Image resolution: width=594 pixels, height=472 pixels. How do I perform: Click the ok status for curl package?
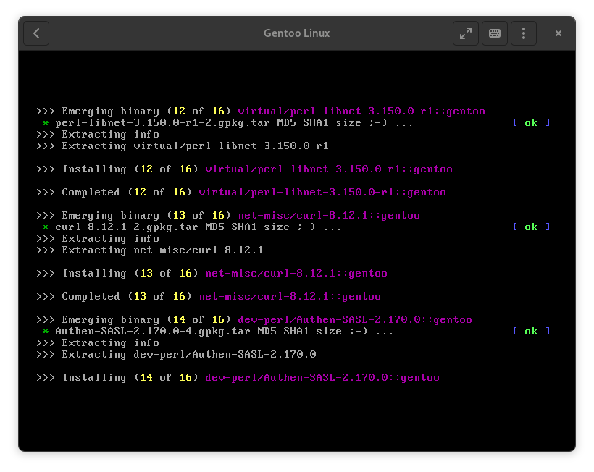click(x=531, y=227)
